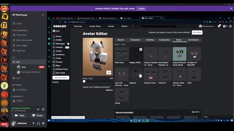Toggle avatar preview with 3D button

(109, 72)
